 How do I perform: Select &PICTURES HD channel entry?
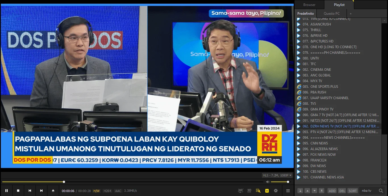339,41
